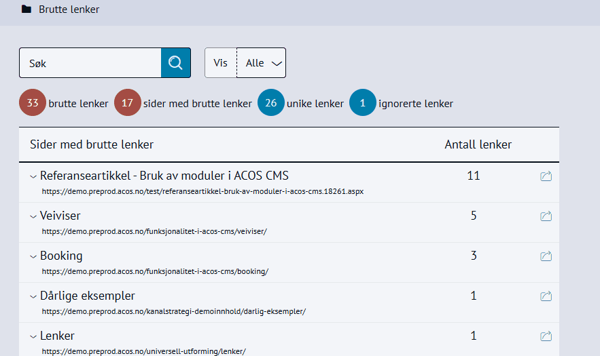Click the search magnifier button
The width and height of the screenshot is (600, 356).
pyautogui.click(x=176, y=63)
